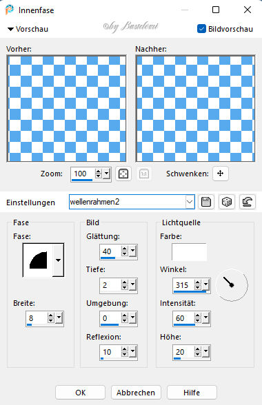Screen dimensions: 262x405
Task: Click the Abbrechen button
Action: click(136, 393)
